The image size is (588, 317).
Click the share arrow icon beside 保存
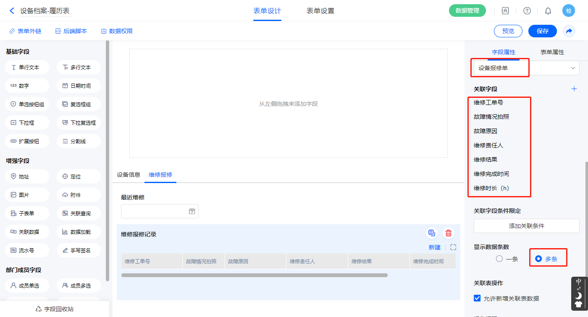coord(569,31)
